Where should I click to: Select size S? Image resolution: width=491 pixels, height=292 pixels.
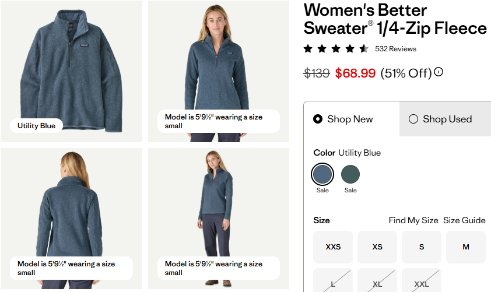(422, 247)
